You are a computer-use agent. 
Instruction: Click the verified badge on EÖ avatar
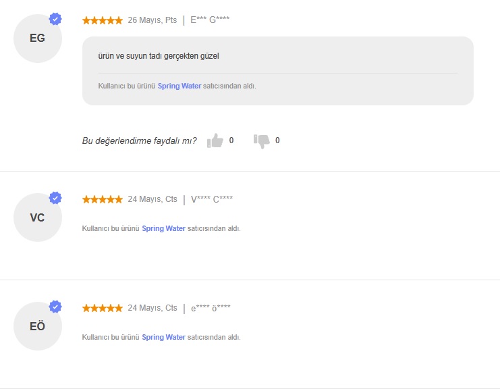pos(55,307)
